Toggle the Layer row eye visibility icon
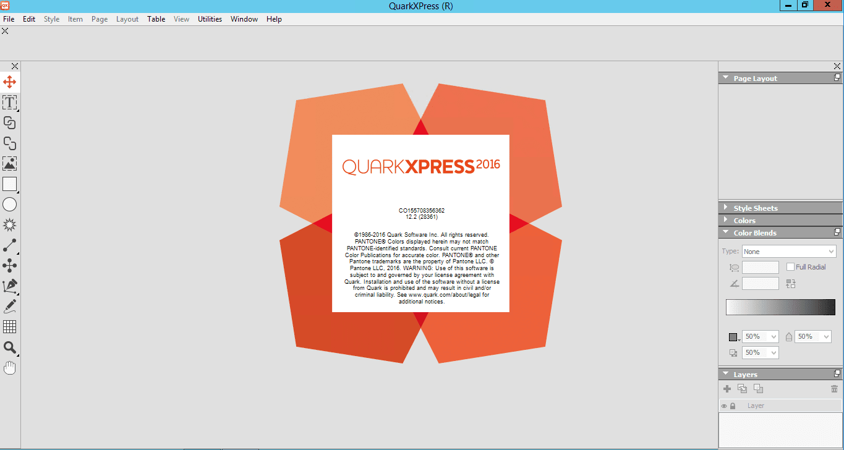The height and width of the screenshot is (450, 844). 723,406
